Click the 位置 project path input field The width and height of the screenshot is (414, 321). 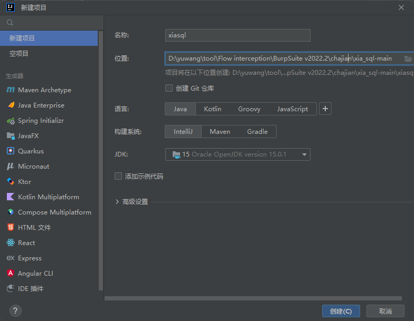tap(289, 59)
